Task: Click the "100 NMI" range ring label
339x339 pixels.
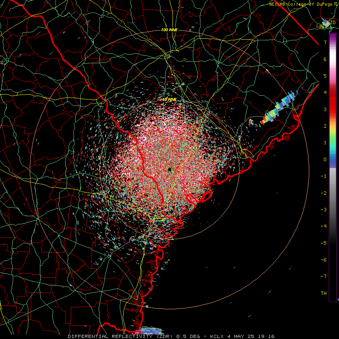Action: point(169,30)
